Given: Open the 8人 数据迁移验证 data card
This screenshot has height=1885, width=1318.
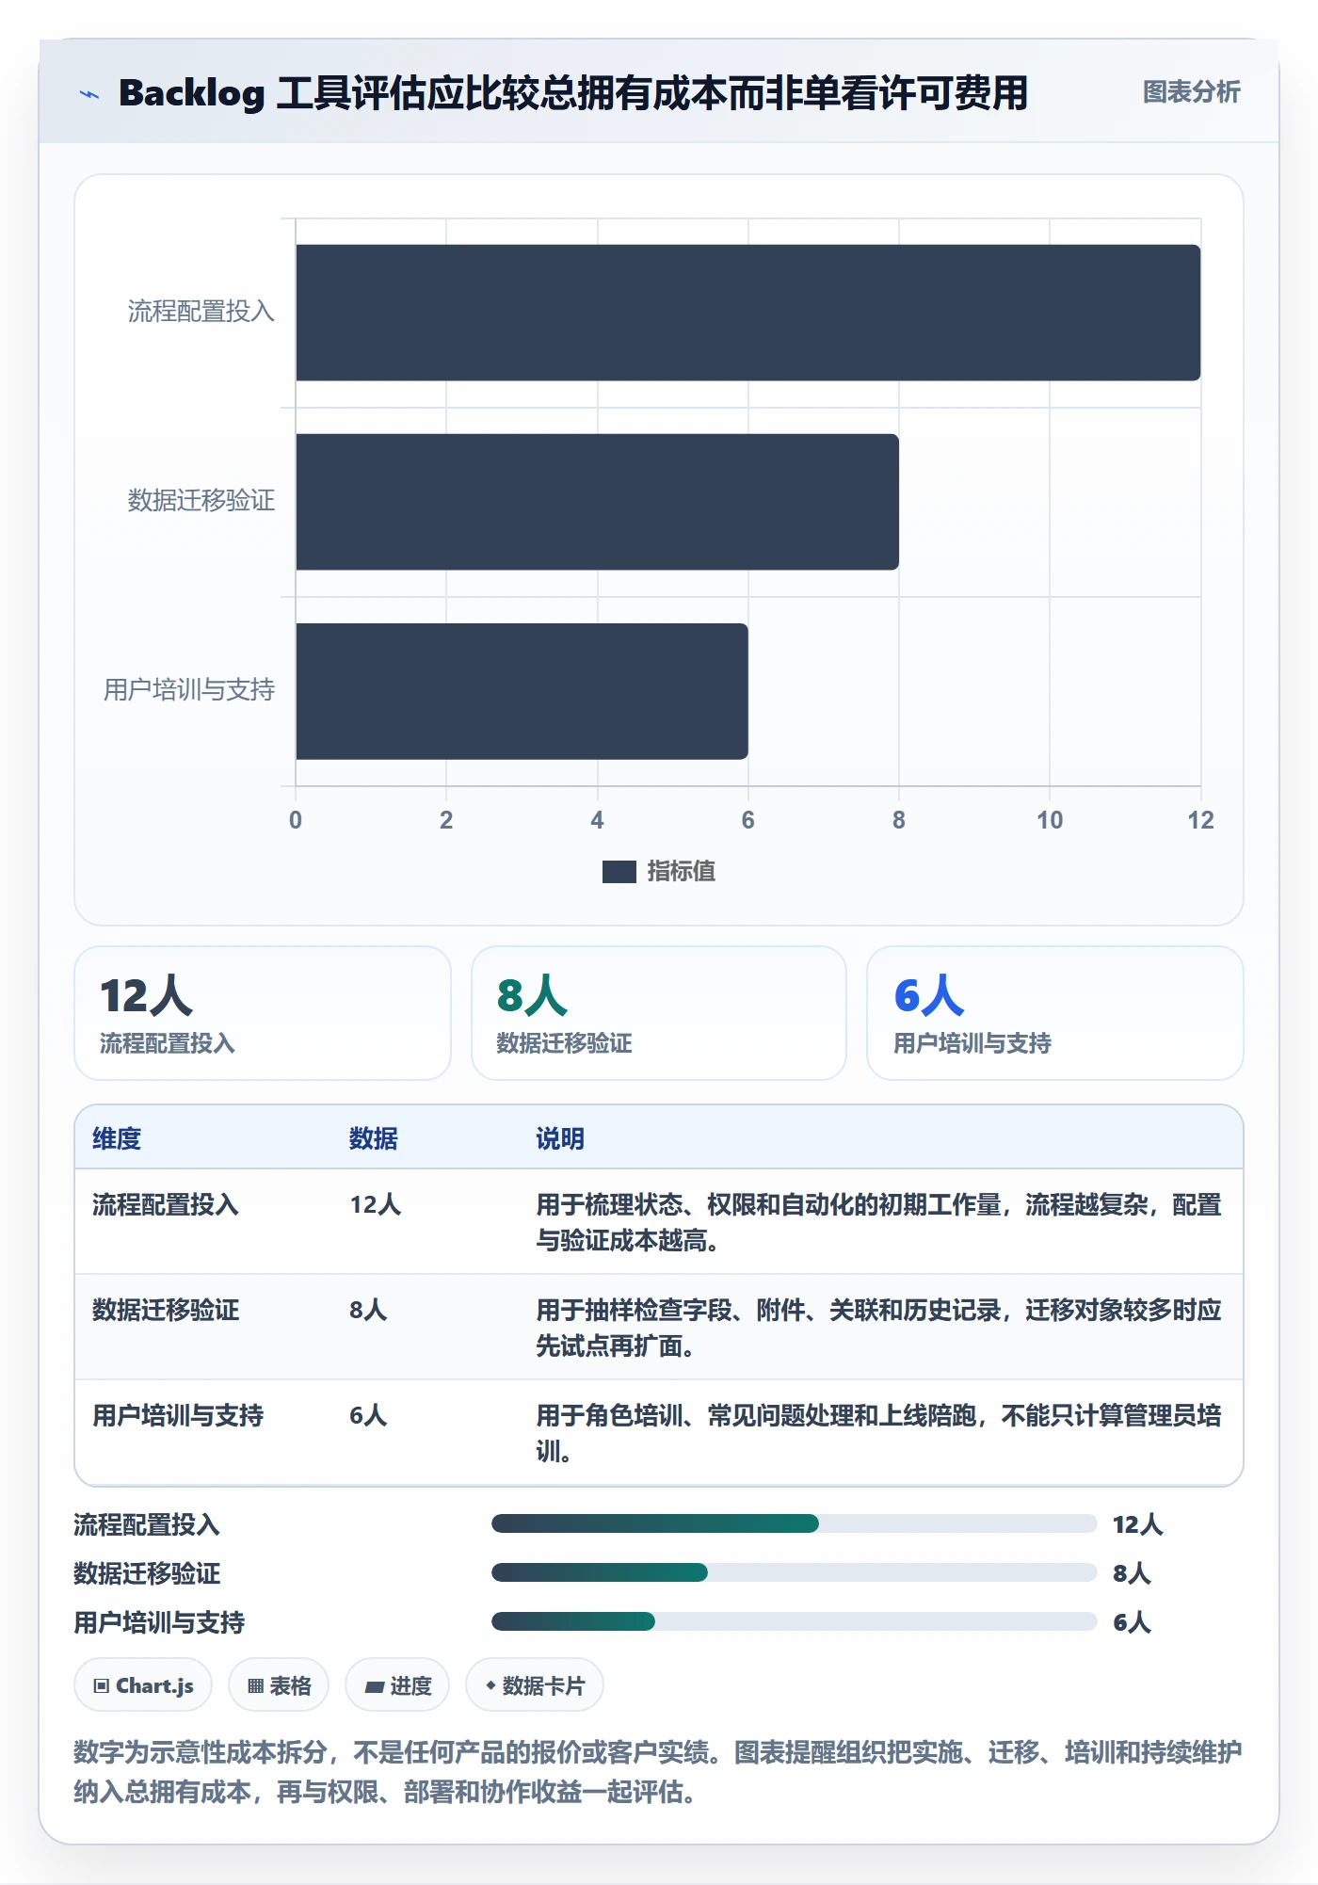Looking at the screenshot, I should [659, 1013].
